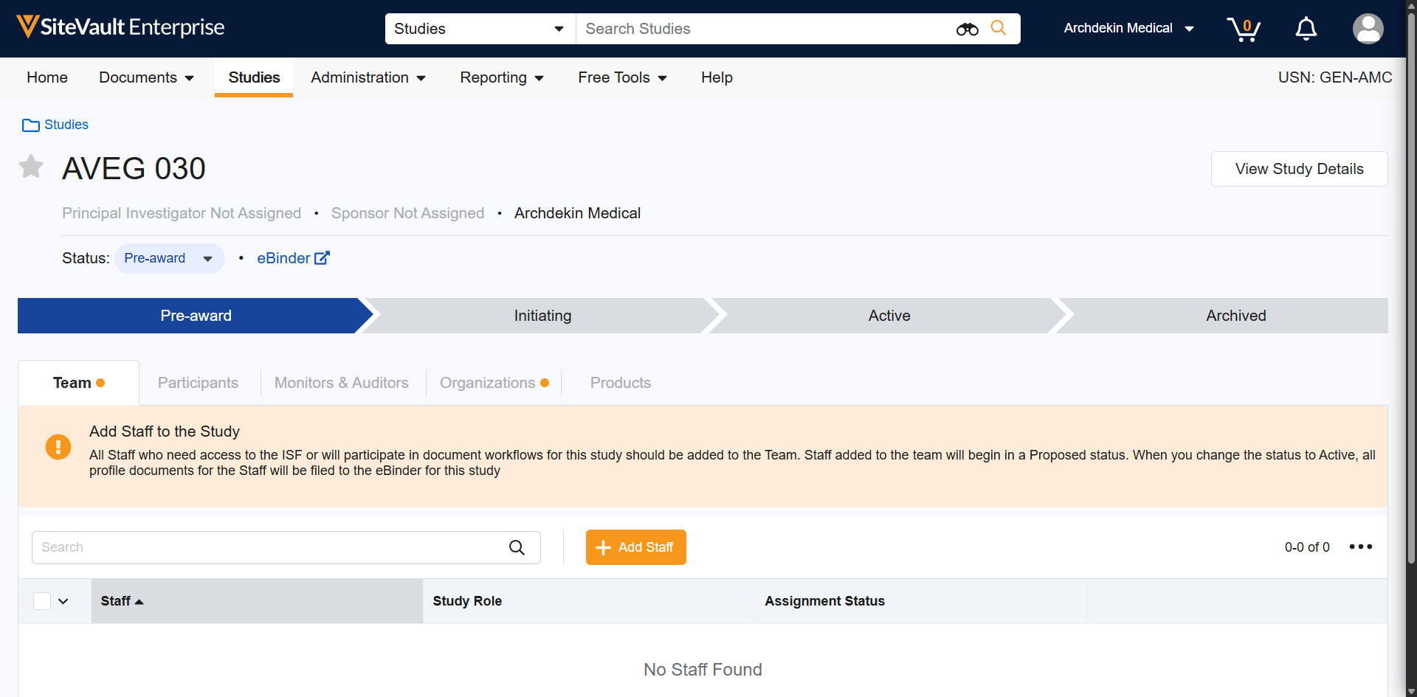
Task: Open the Documents menu
Action: (x=146, y=77)
